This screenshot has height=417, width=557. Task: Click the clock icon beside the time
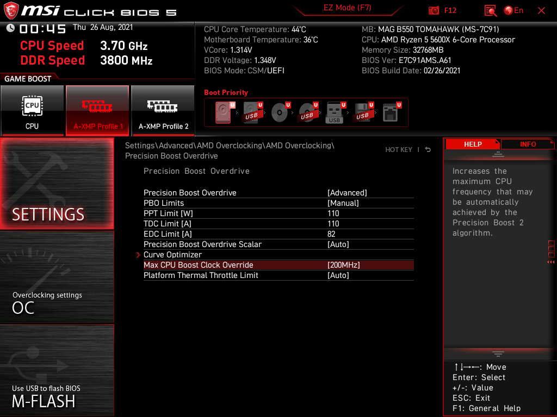point(10,28)
